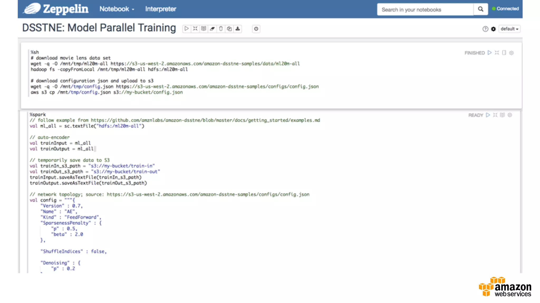Click the Zeppelin logo home link
540x303 pixels.
pos(56,9)
